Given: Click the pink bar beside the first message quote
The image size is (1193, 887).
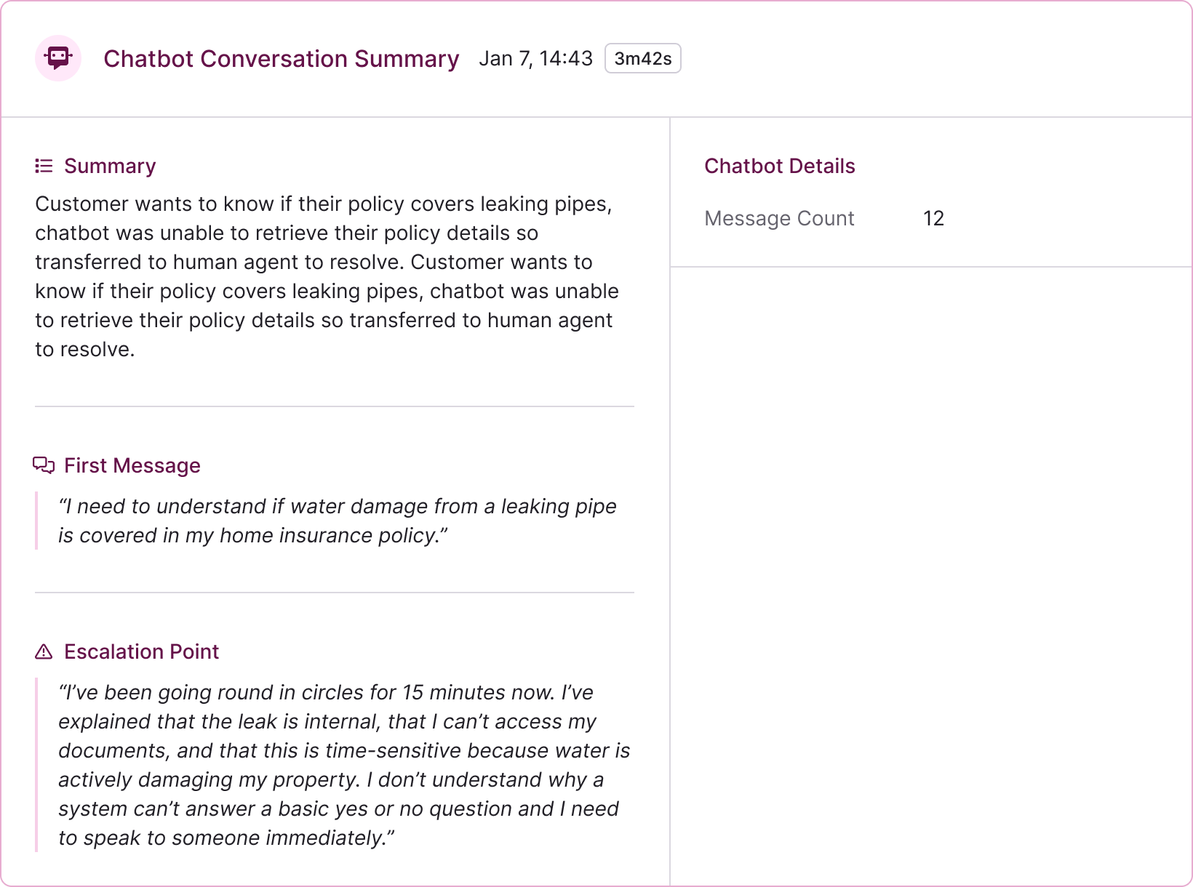Looking at the screenshot, I should (36, 521).
